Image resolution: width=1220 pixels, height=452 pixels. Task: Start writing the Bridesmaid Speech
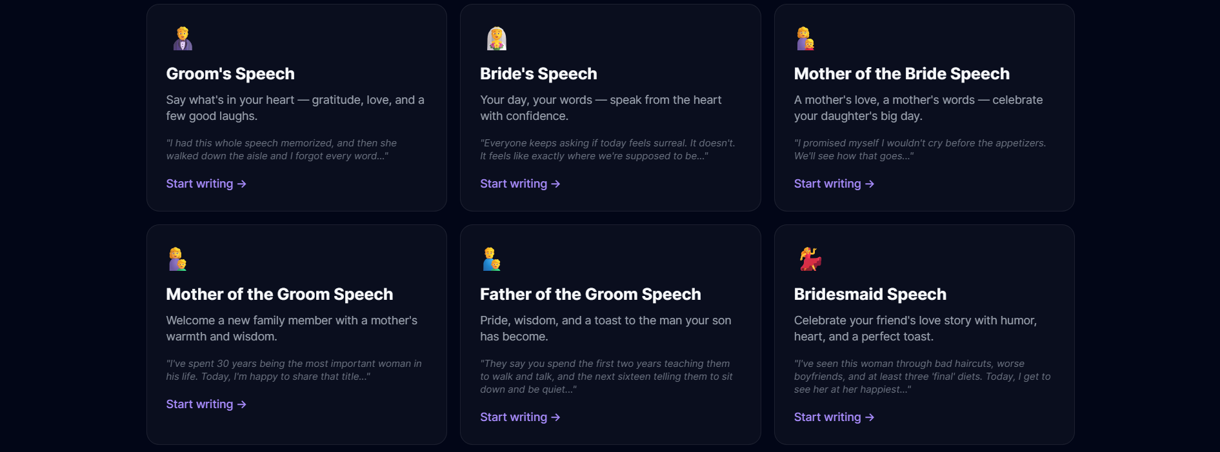pos(828,417)
